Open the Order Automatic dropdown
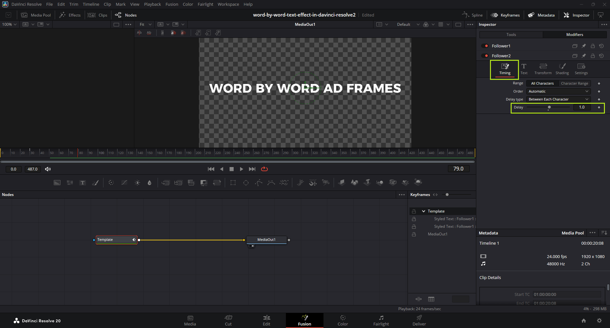The image size is (610, 328). (558, 91)
